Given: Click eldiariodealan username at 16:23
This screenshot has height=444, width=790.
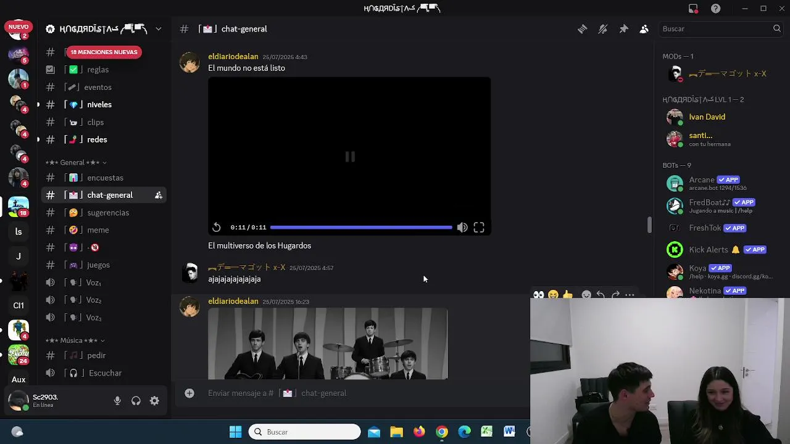Looking at the screenshot, I should point(233,302).
